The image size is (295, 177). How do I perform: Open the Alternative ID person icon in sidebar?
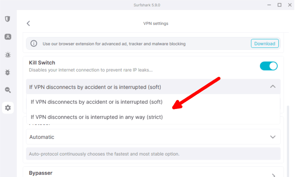(8, 37)
